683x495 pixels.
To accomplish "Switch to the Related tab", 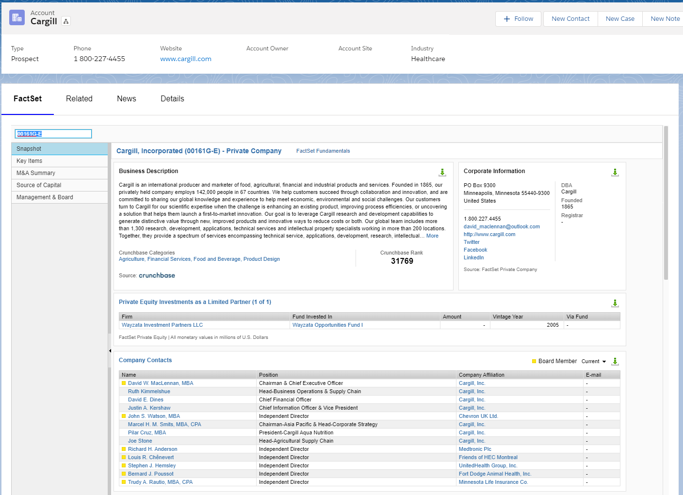I will pyautogui.click(x=79, y=99).
